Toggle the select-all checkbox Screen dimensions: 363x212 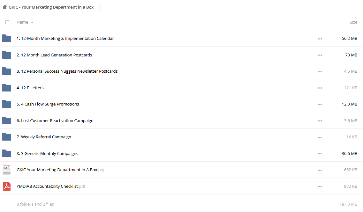(x=7, y=22)
